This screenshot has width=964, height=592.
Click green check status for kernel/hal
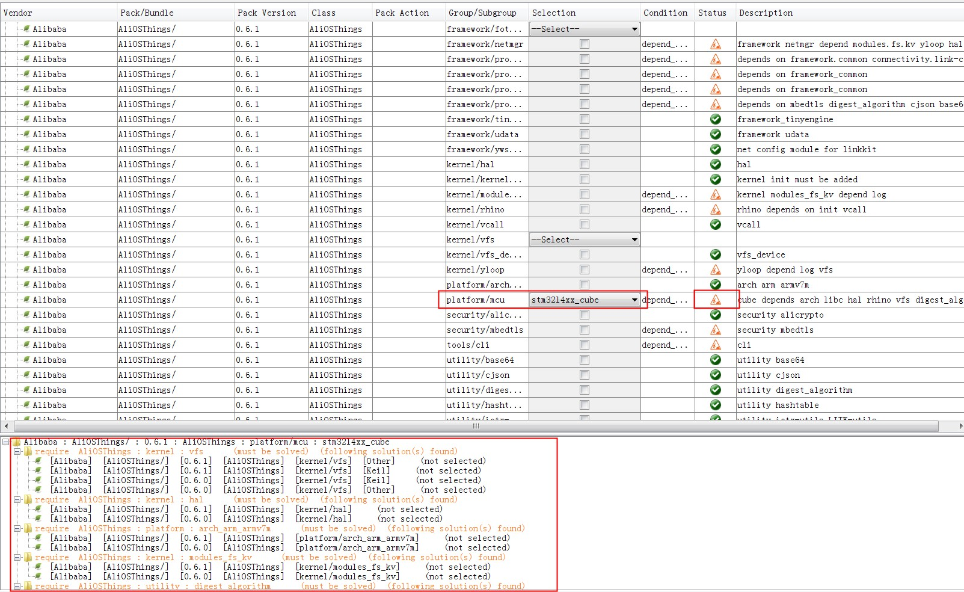pos(716,164)
